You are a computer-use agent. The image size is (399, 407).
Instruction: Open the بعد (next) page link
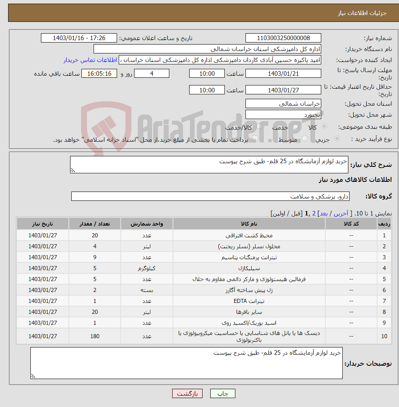click(324, 213)
